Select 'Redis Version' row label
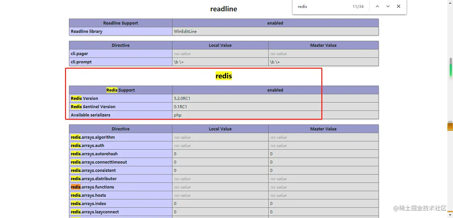453x218 pixels. click(x=121, y=99)
